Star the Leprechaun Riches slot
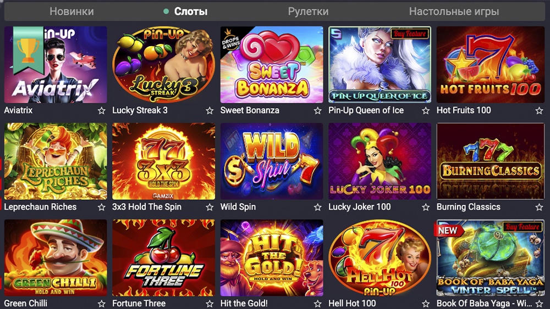This screenshot has width=550, height=309. coord(101,207)
